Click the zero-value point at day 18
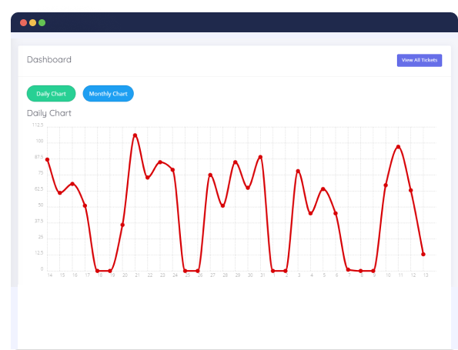Screen dimensions: 458x350 [x=97, y=271]
